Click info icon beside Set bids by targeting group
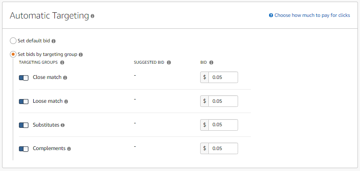 point(81,55)
